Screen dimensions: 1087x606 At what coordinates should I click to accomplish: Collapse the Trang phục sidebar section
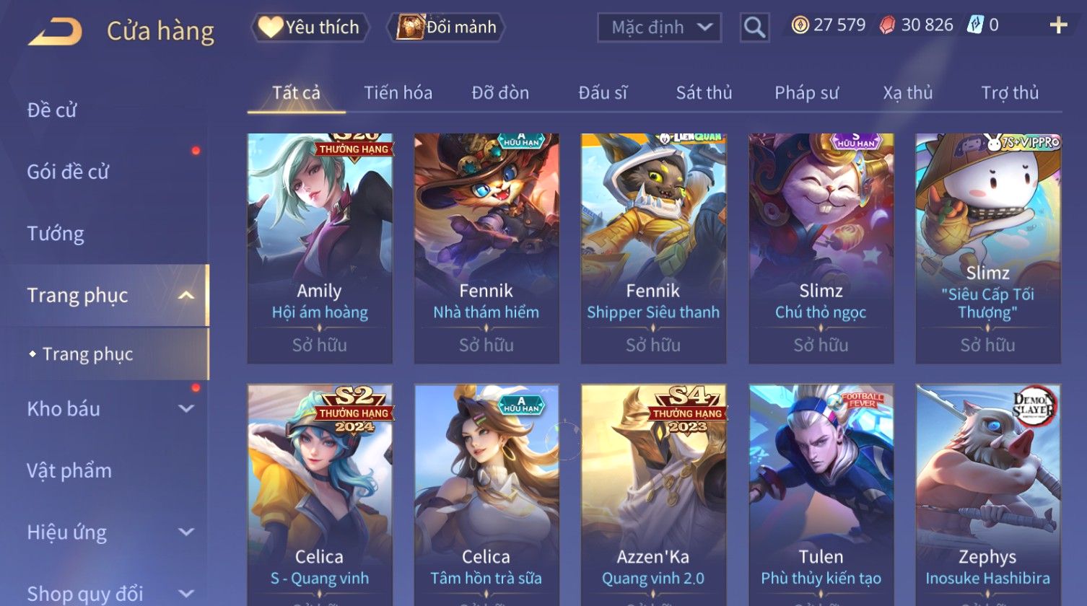point(186,295)
